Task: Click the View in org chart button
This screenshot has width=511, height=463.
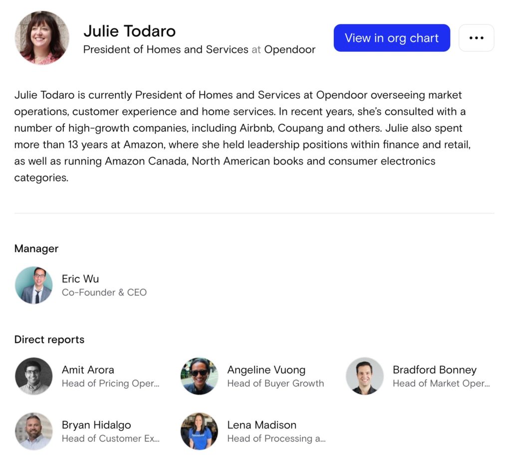Action: tap(392, 38)
